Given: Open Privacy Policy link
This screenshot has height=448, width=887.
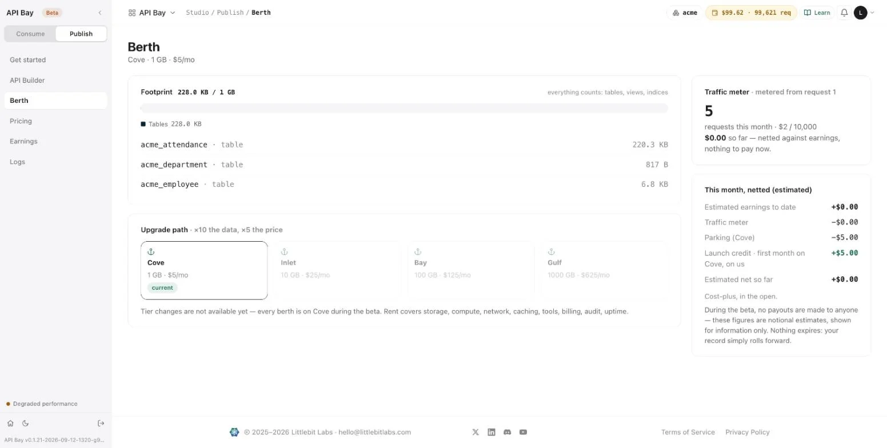Looking at the screenshot, I should (x=748, y=432).
